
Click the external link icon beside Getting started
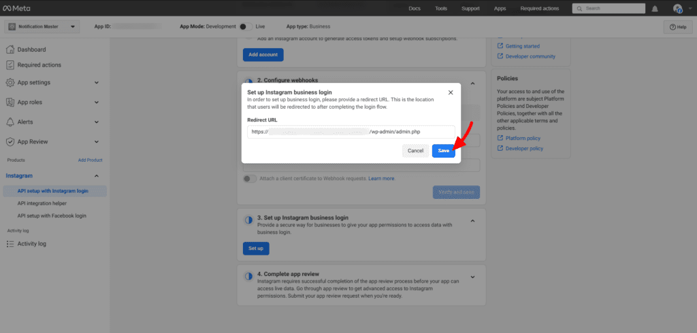500,46
